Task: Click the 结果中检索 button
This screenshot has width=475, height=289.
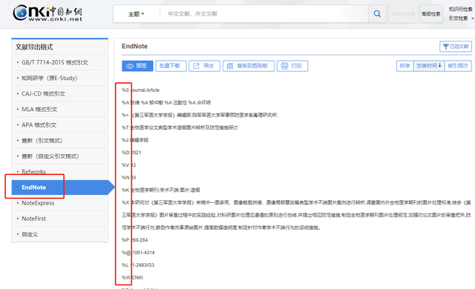Action: [403, 14]
